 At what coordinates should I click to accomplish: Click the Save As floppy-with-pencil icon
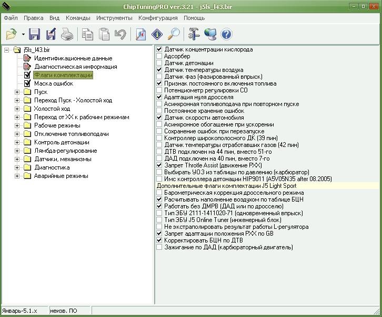[x=51, y=34]
